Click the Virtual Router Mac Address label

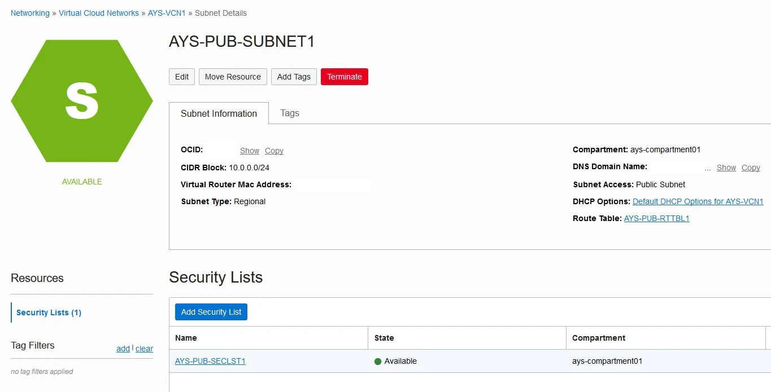236,184
